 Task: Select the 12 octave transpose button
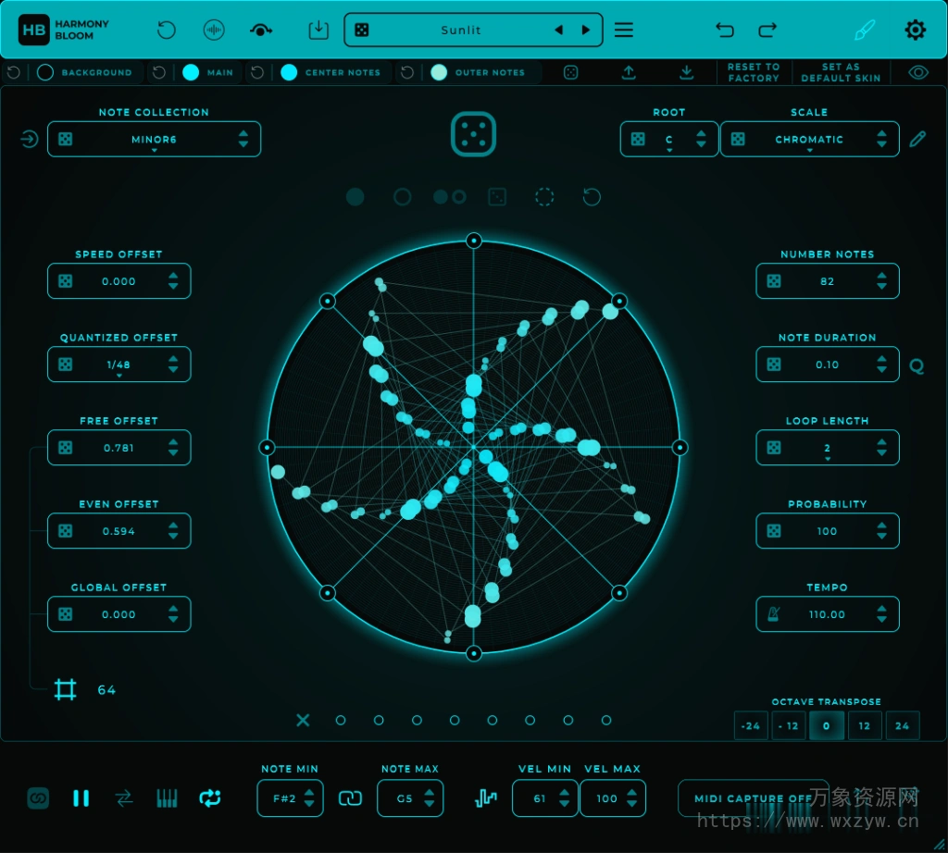click(x=865, y=725)
